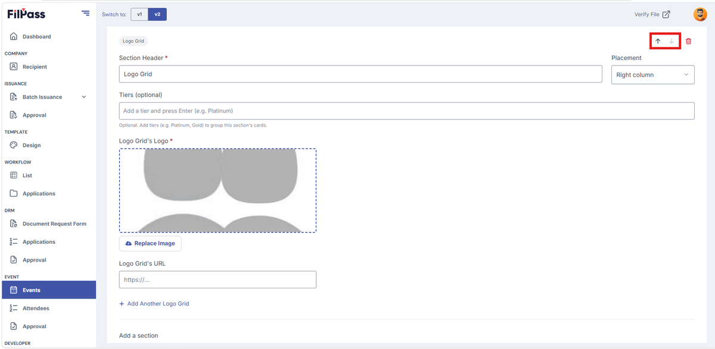Expand the Batch Issuance submenu chevron
Image resolution: width=715 pixels, height=349 pixels.
[x=83, y=97]
